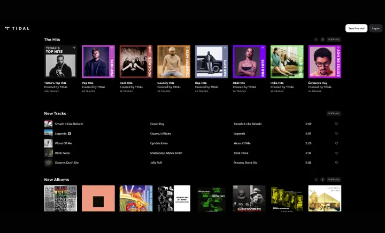Click the Éxitos De Hoy title link
This screenshot has height=233, width=385.
tap(318, 83)
